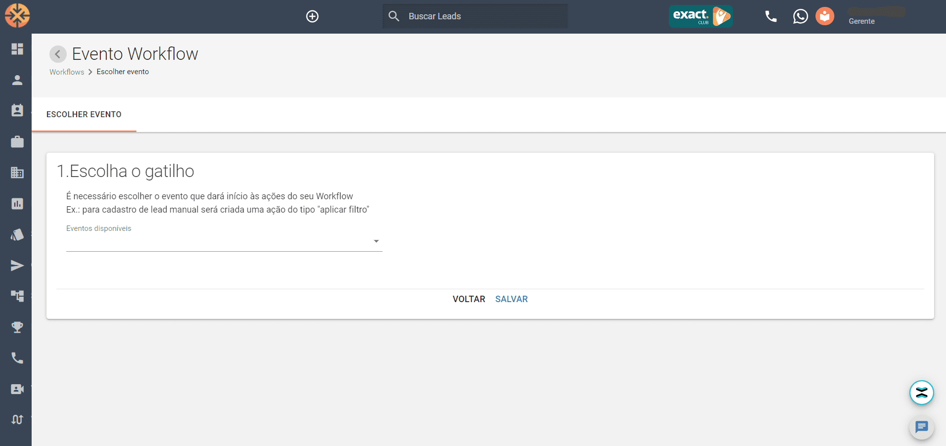This screenshot has height=446, width=946.
Task: Go to Workflows breadcrumb link
Action: point(67,72)
